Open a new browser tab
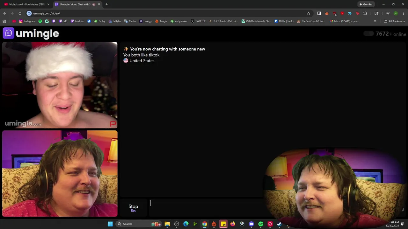The width and height of the screenshot is (408, 229). pos(106,4)
